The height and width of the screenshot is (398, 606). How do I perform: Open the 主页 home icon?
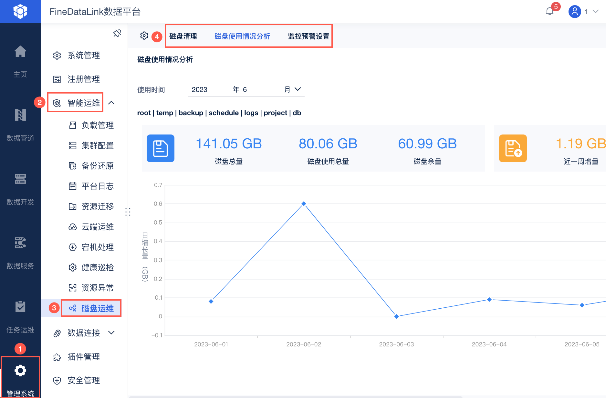tap(20, 52)
